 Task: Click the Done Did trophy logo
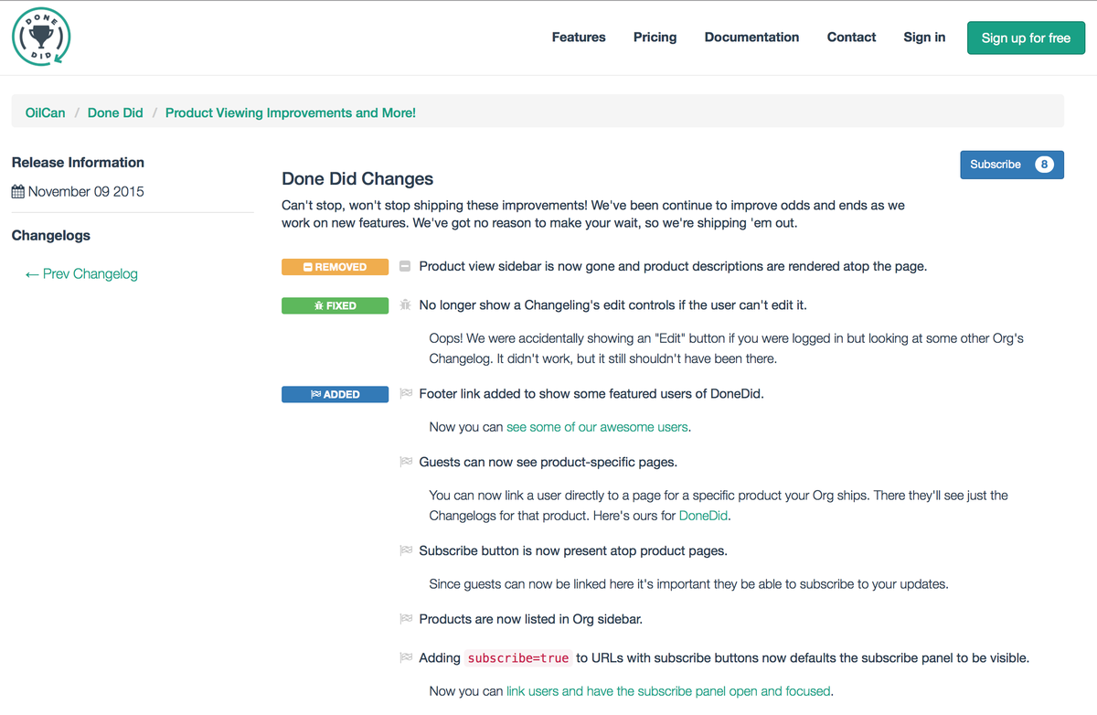click(41, 37)
